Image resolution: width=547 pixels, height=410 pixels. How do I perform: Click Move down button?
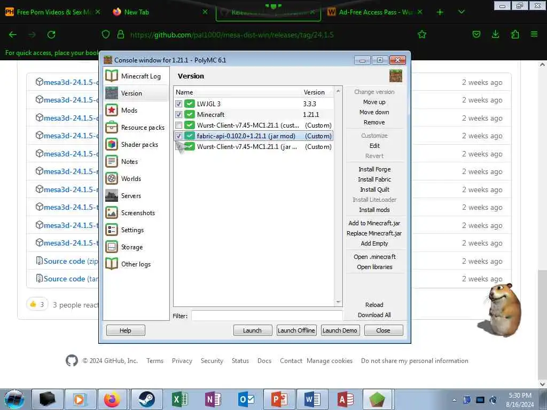click(374, 112)
